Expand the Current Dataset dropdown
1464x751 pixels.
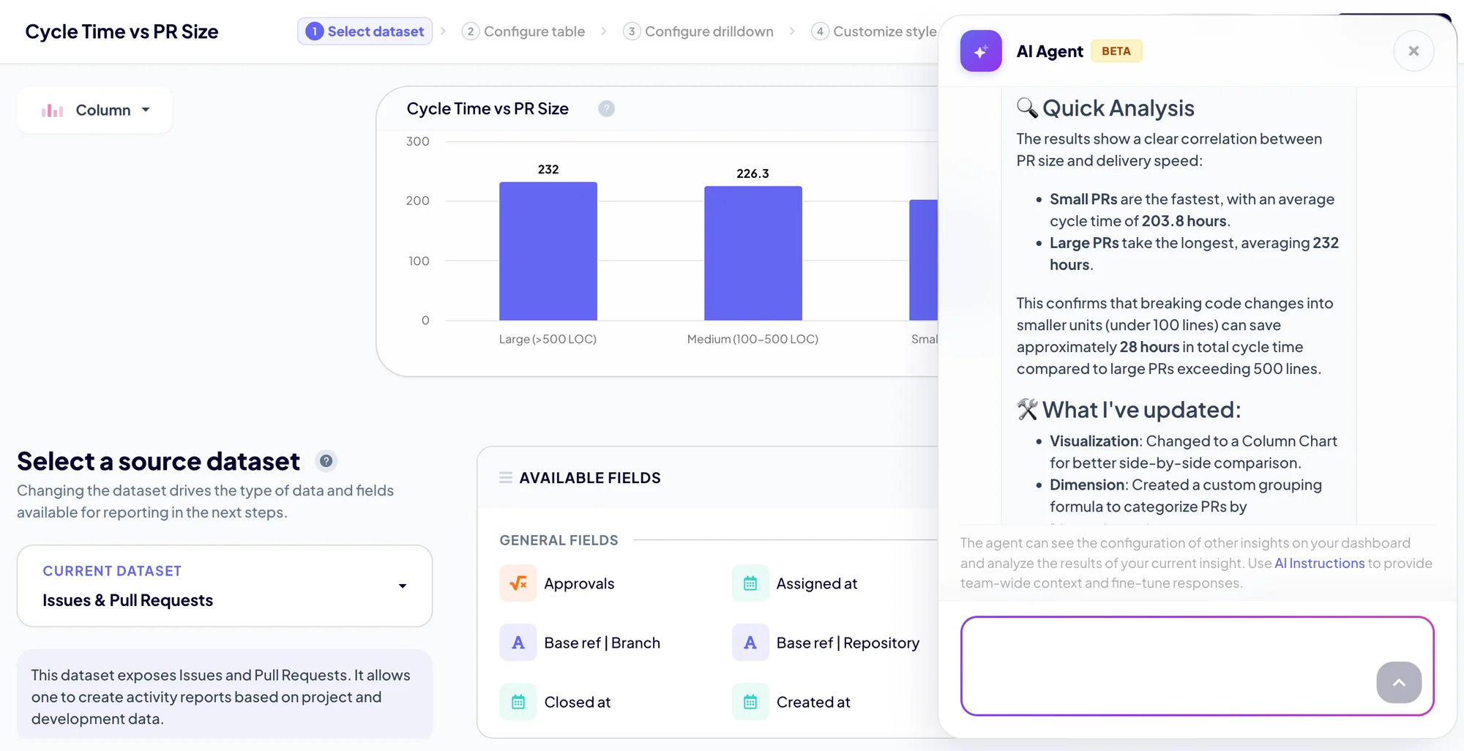click(225, 586)
